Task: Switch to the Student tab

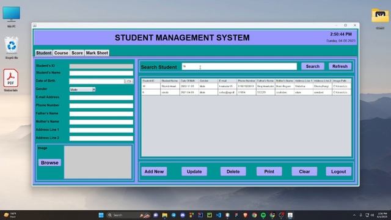Action: (x=43, y=53)
